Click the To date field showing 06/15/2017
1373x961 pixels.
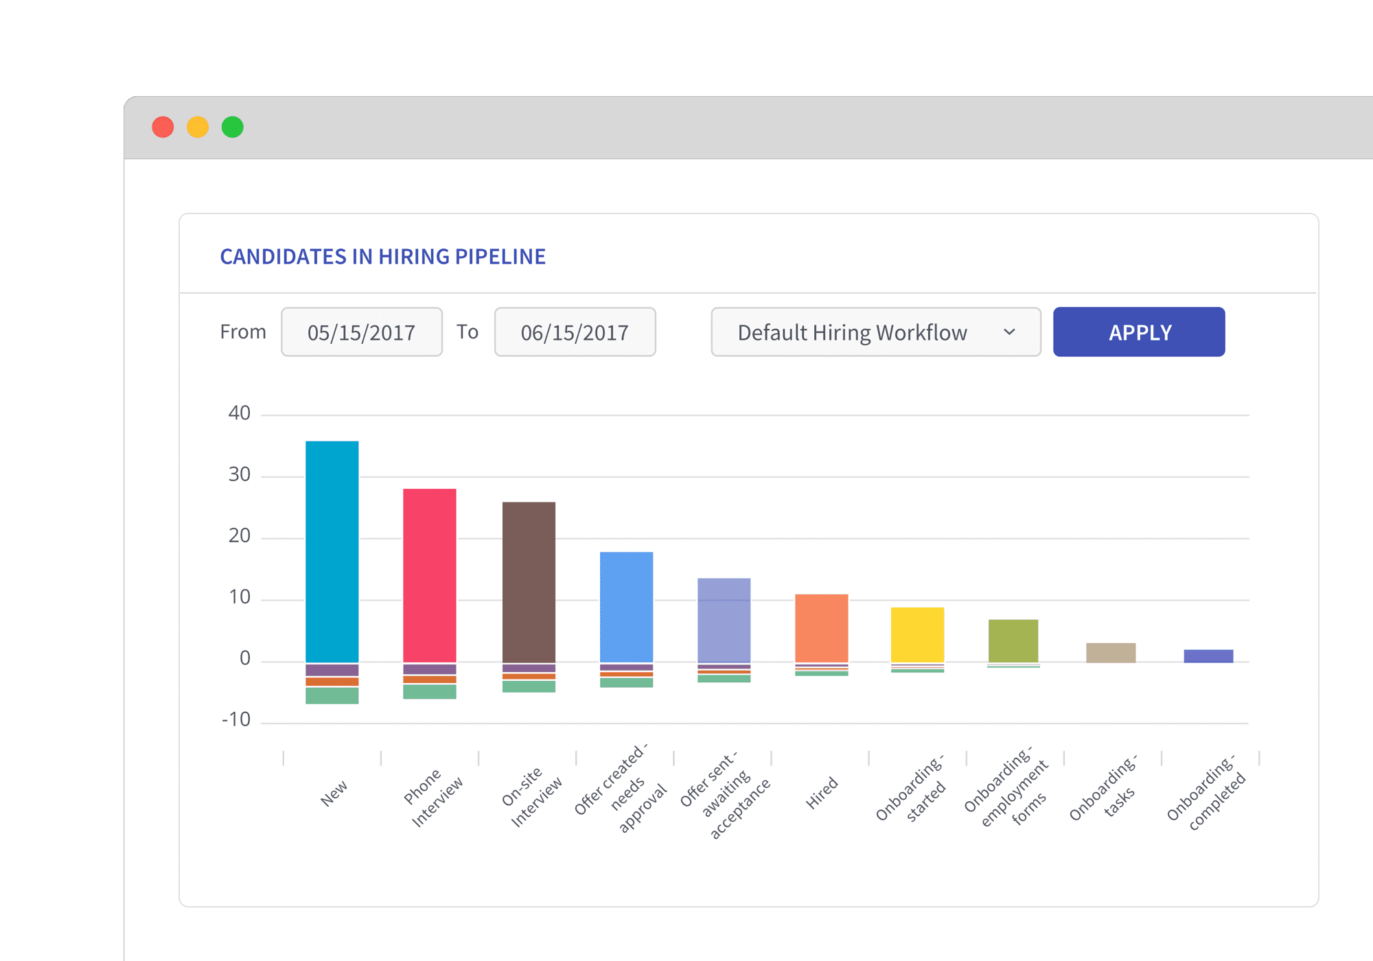pos(574,332)
